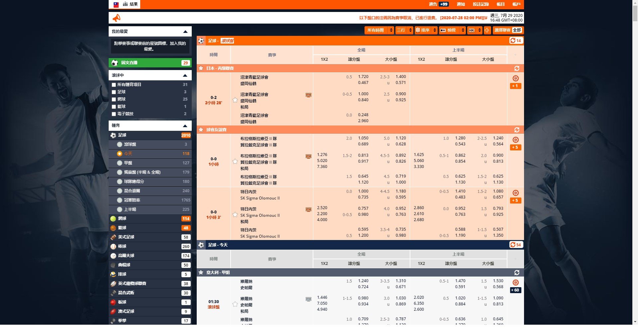Open the 投註記錄 bet history menu
The width and height of the screenshot is (638, 328).
480,4
